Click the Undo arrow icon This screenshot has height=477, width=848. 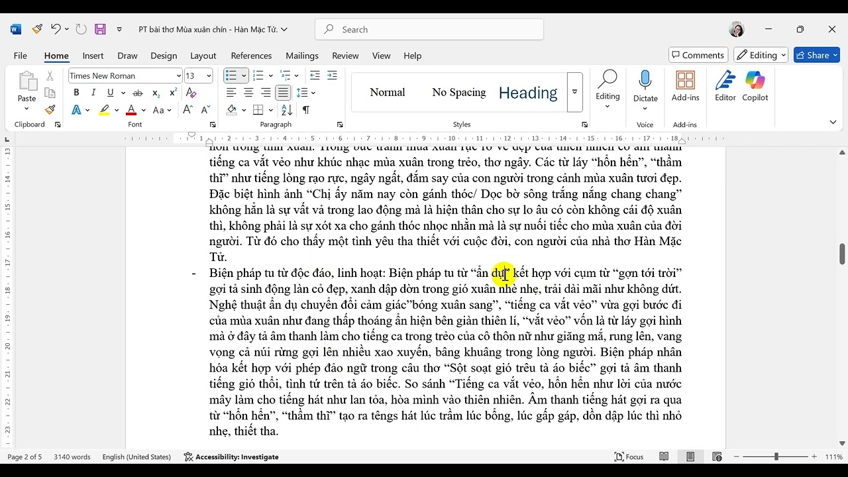(x=56, y=29)
